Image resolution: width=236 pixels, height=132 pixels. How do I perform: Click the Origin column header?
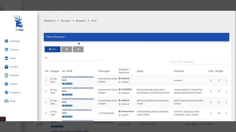[140, 71]
